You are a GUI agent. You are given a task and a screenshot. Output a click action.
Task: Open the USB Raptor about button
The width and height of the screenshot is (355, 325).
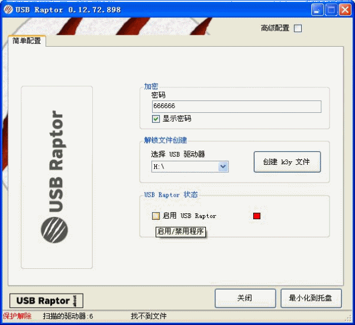[46, 301]
